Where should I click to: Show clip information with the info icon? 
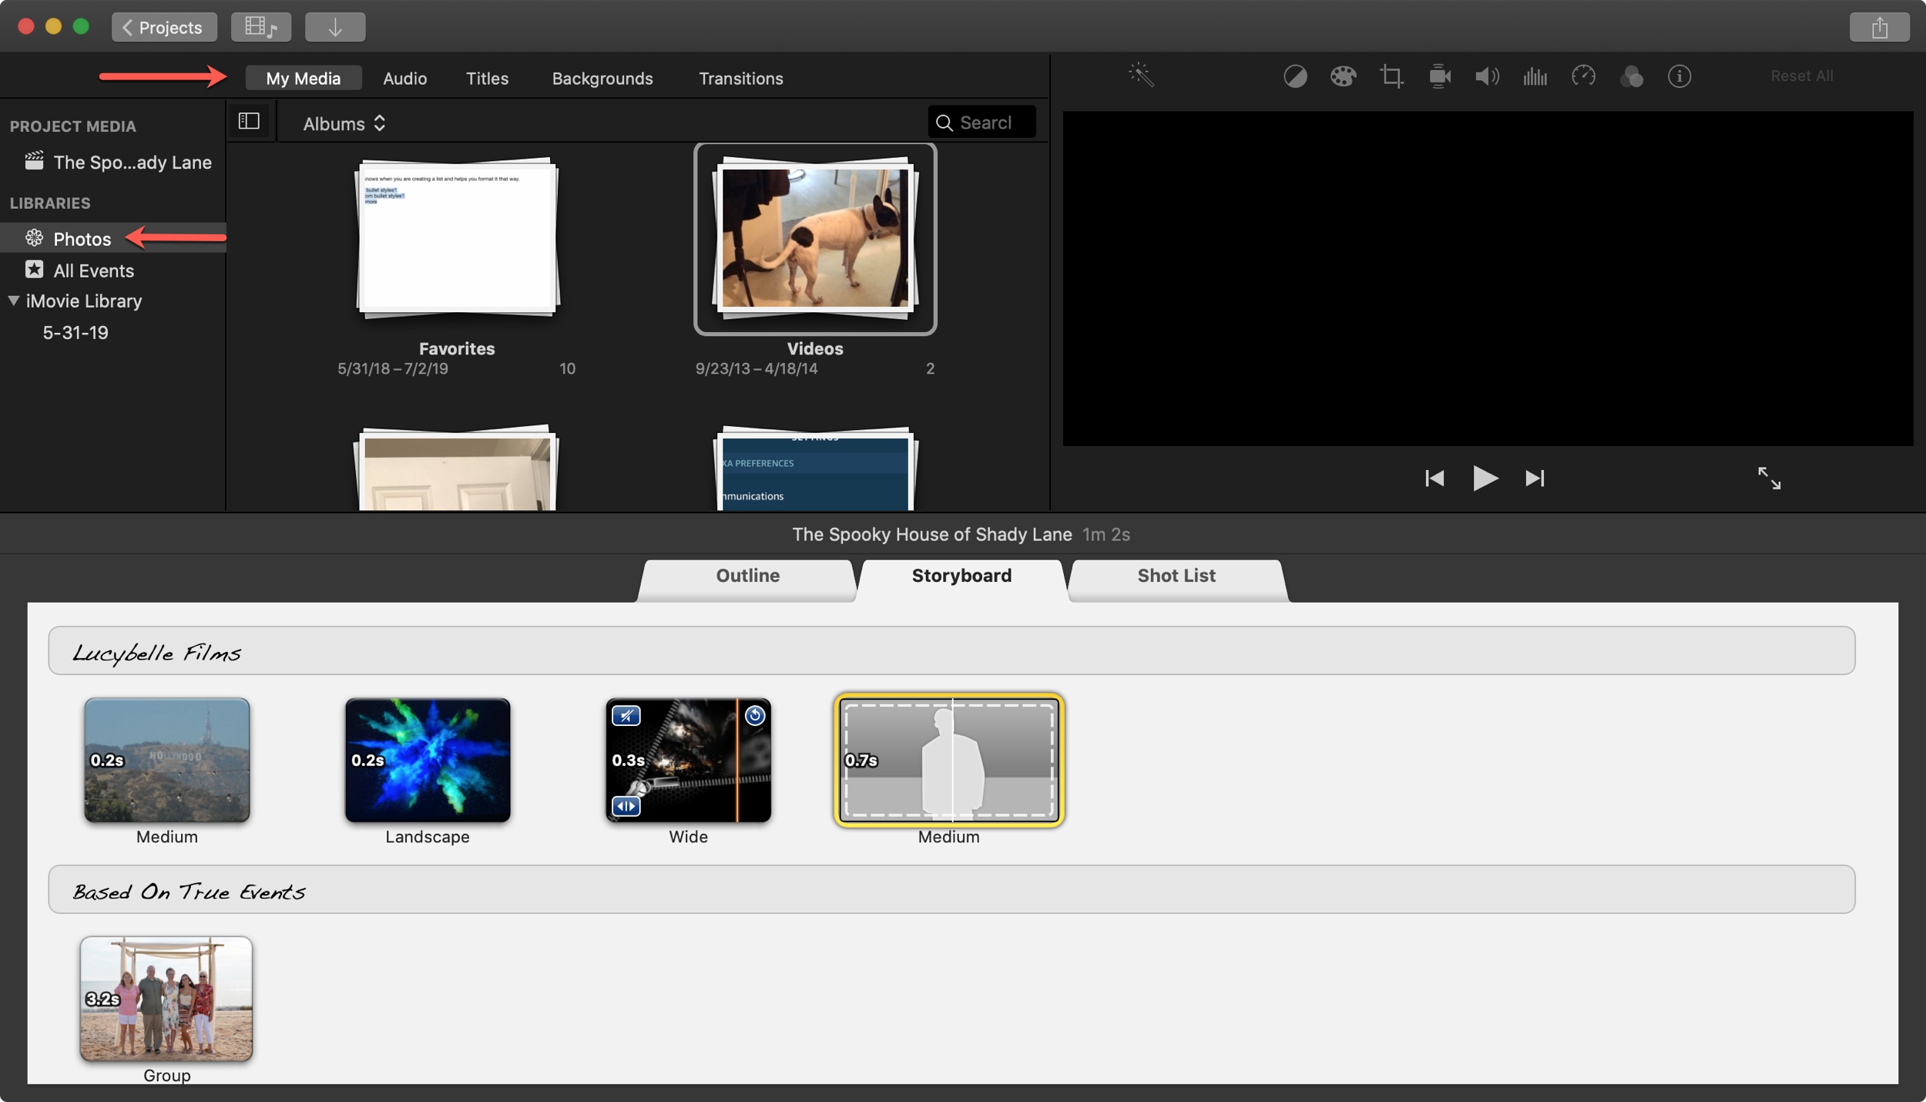pos(1679,76)
